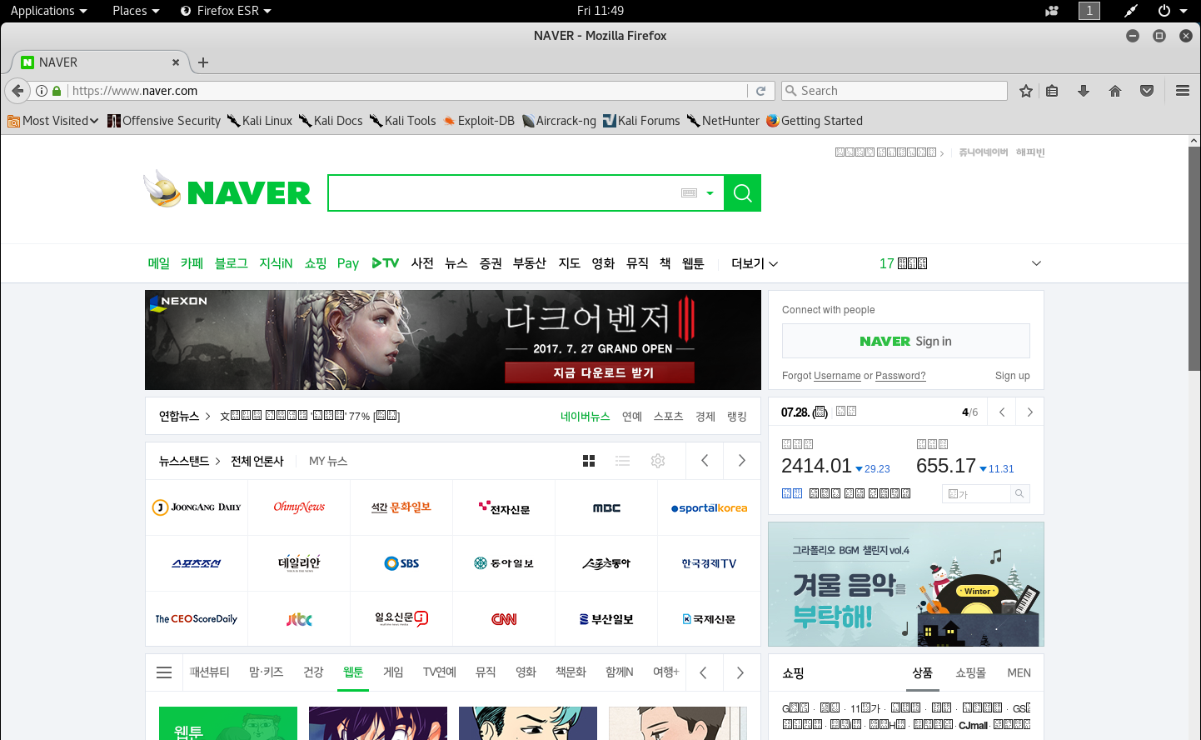Open the Exploit-DB bookmark
1201x740 pixels.
pyautogui.click(x=479, y=121)
